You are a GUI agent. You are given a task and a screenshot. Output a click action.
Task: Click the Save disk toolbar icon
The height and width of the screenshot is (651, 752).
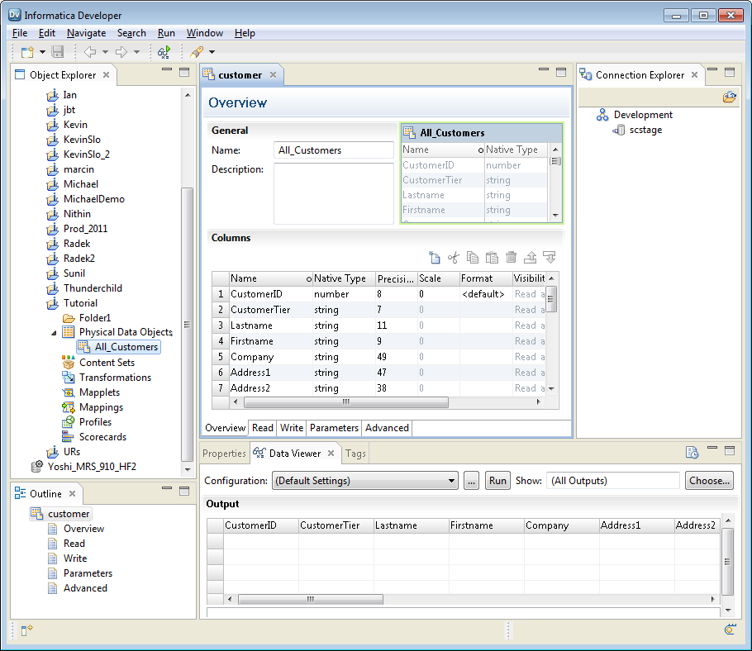[58, 52]
